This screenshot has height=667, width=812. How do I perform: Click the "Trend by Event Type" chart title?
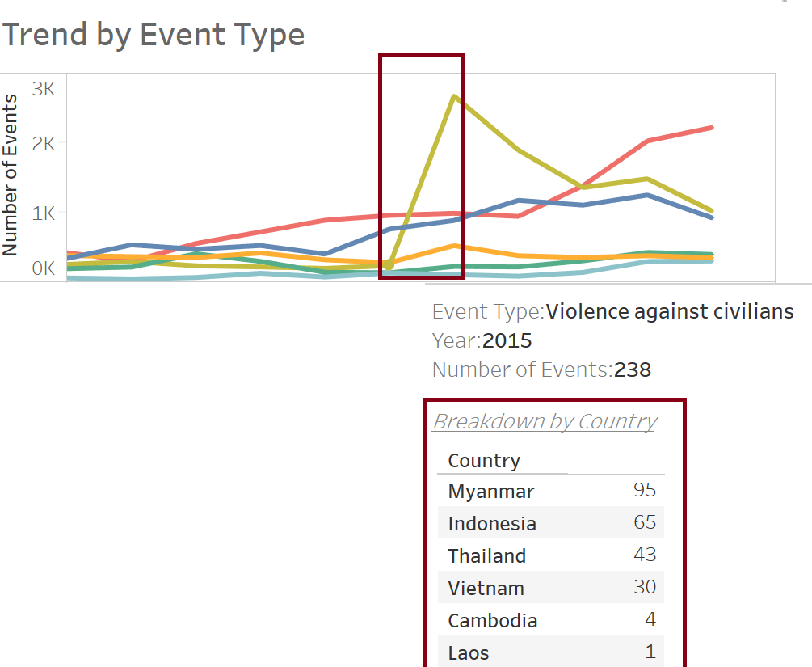tap(154, 35)
